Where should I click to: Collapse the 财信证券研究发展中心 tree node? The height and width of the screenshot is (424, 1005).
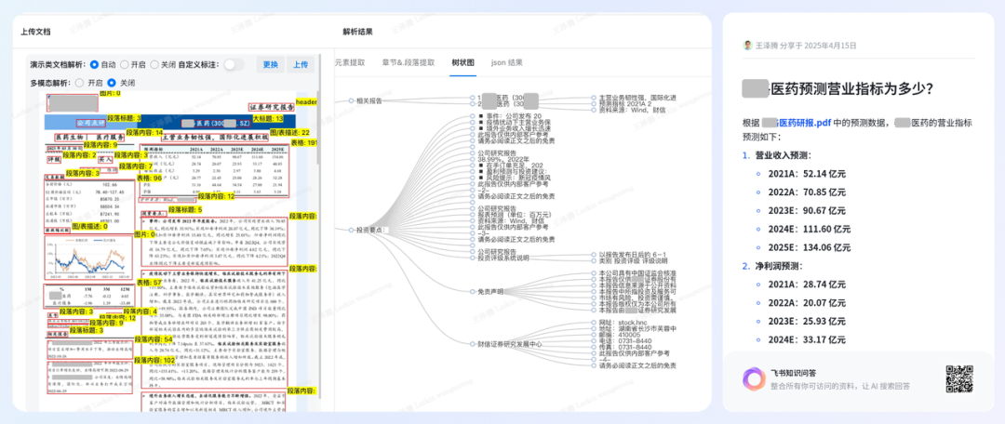[473, 344]
